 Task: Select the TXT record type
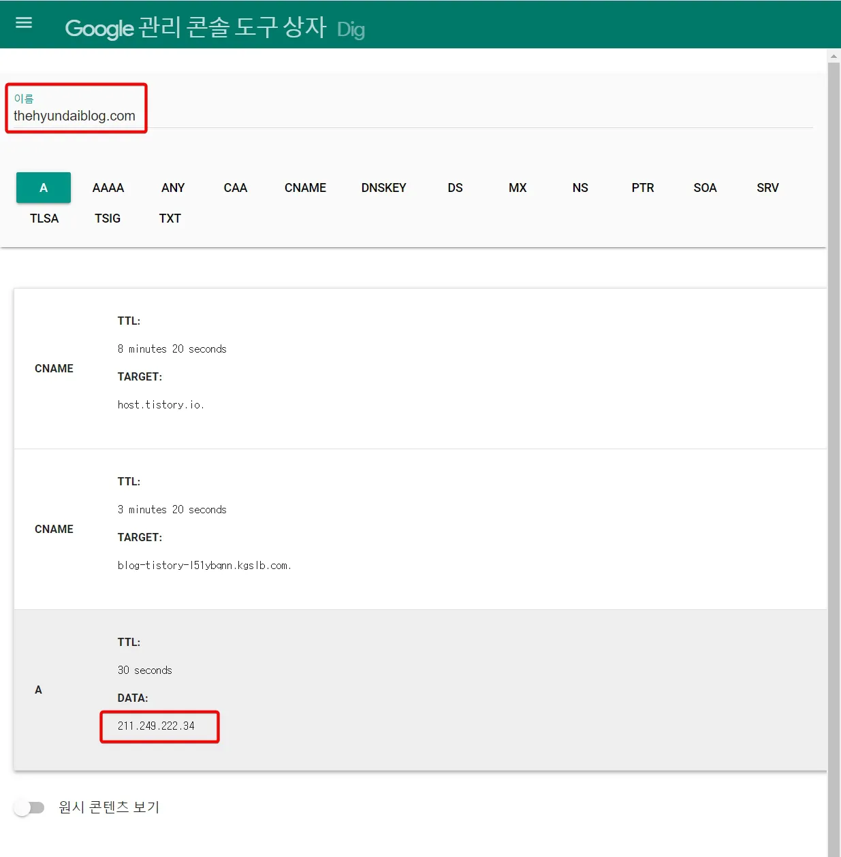170,219
